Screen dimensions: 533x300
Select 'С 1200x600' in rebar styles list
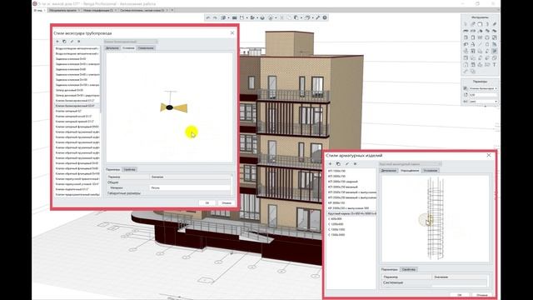pyautogui.click(x=351, y=224)
